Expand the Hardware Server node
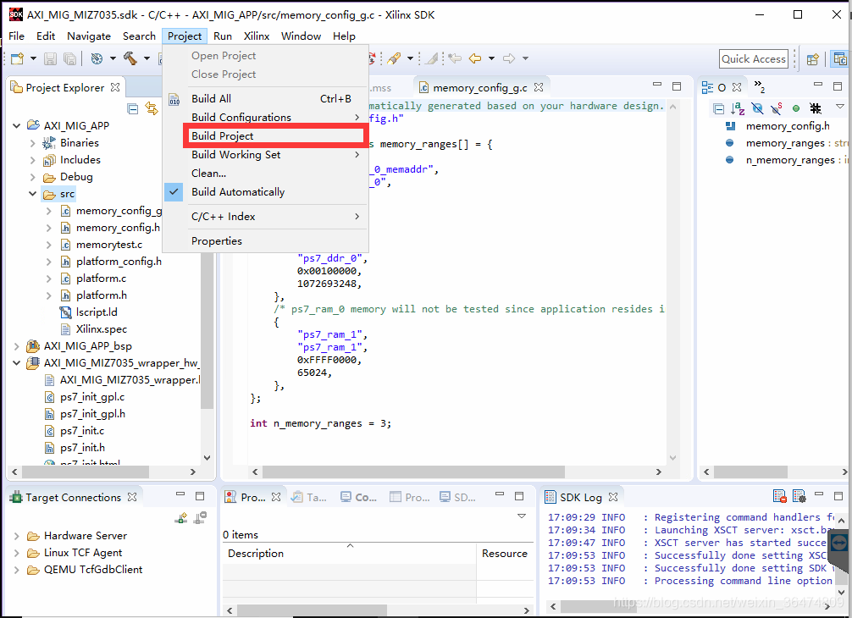 pos(17,536)
